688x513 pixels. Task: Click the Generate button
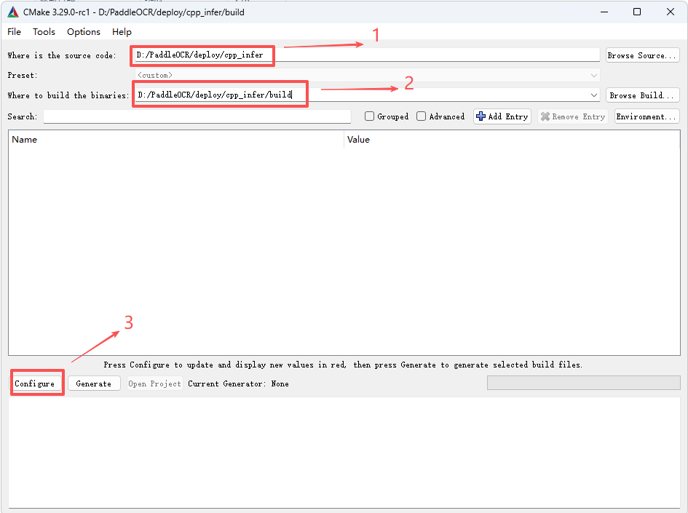pyautogui.click(x=94, y=383)
